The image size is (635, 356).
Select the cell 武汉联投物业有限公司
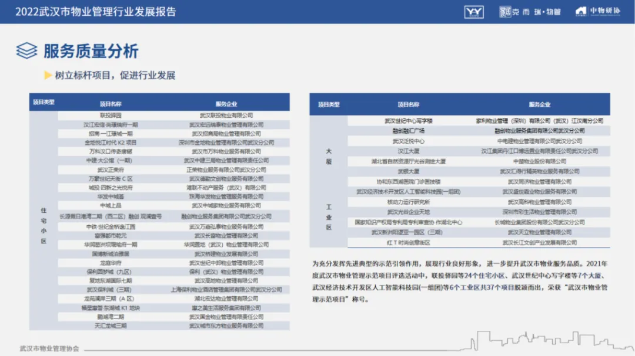click(226, 116)
